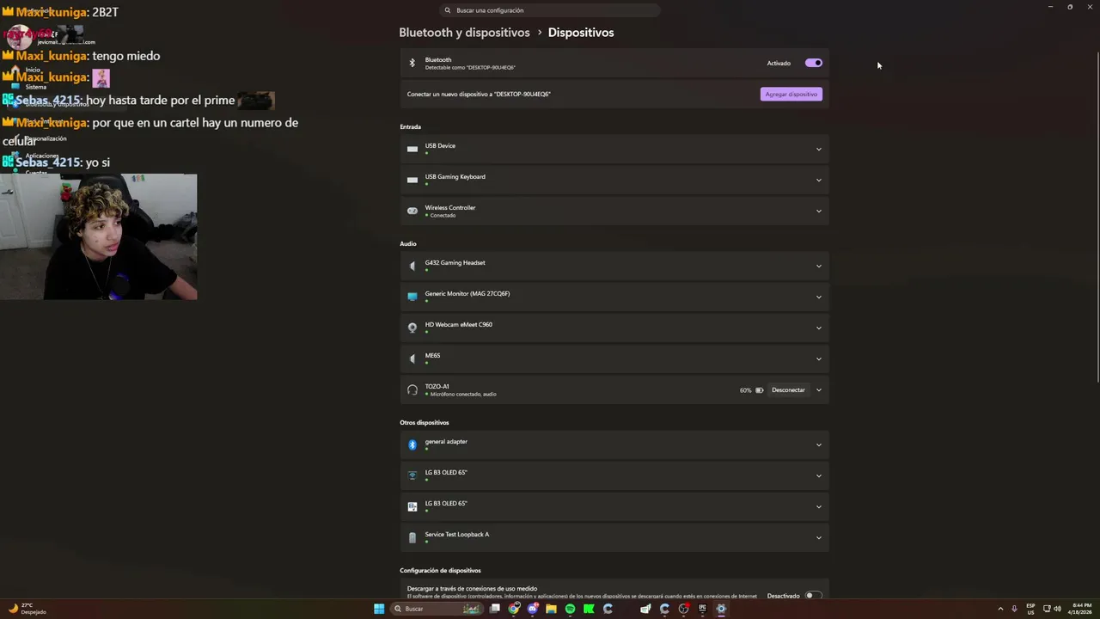Click the Bluetooth icon of general adapter
Viewport: 1100px width, 619px height.
[x=412, y=444]
